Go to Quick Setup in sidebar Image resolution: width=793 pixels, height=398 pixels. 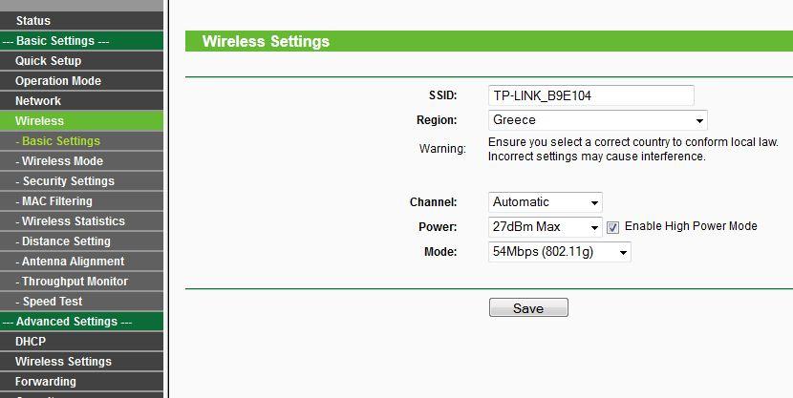pos(81,61)
